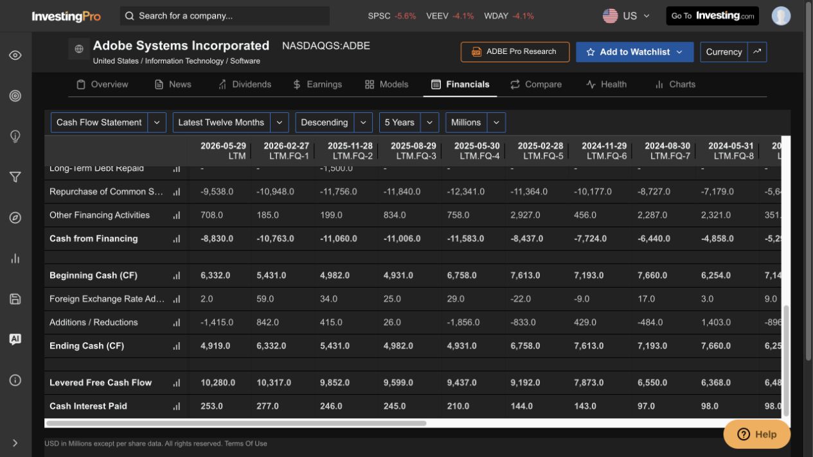The height and width of the screenshot is (457, 813).
Task: Click the SPSC ticker in header
Action: point(391,16)
